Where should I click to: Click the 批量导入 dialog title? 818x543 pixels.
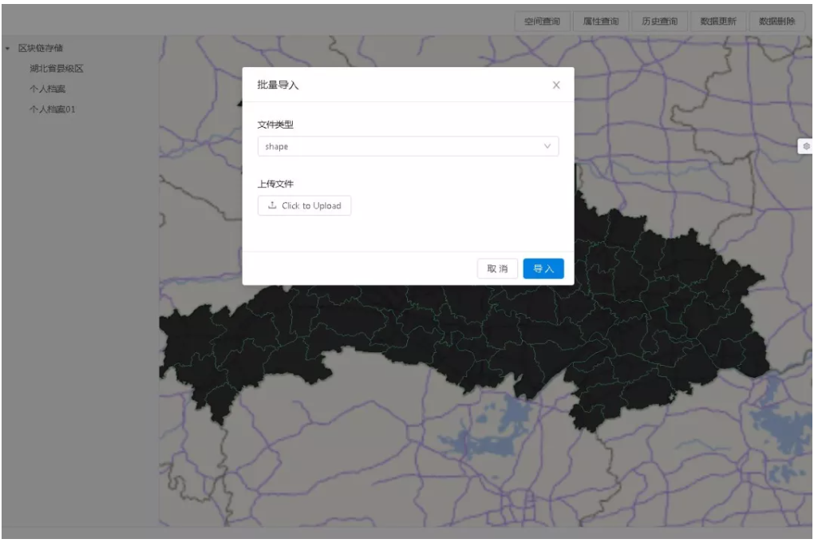278,85
